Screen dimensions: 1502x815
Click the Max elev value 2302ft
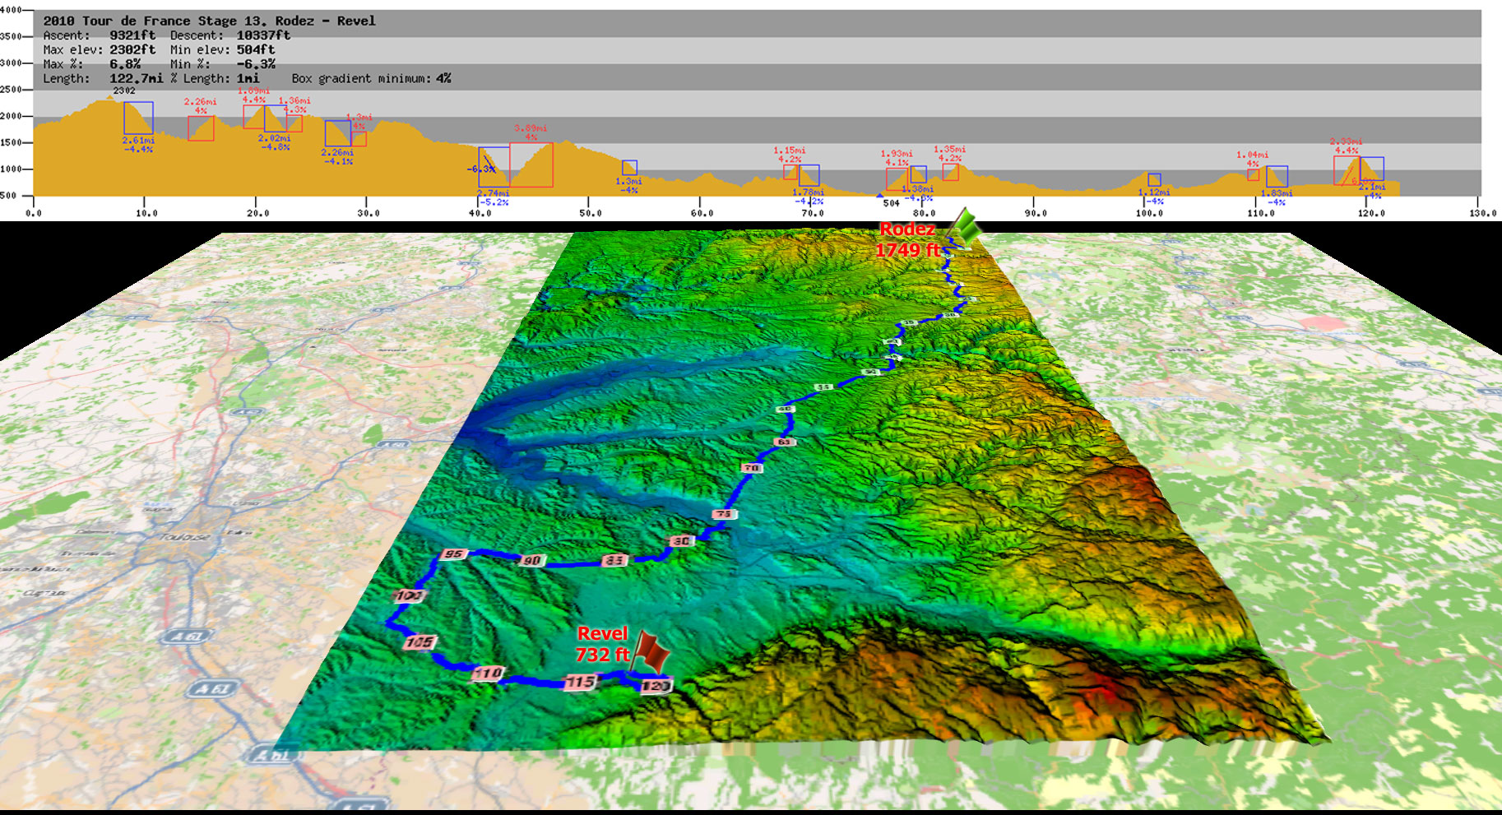132,49
